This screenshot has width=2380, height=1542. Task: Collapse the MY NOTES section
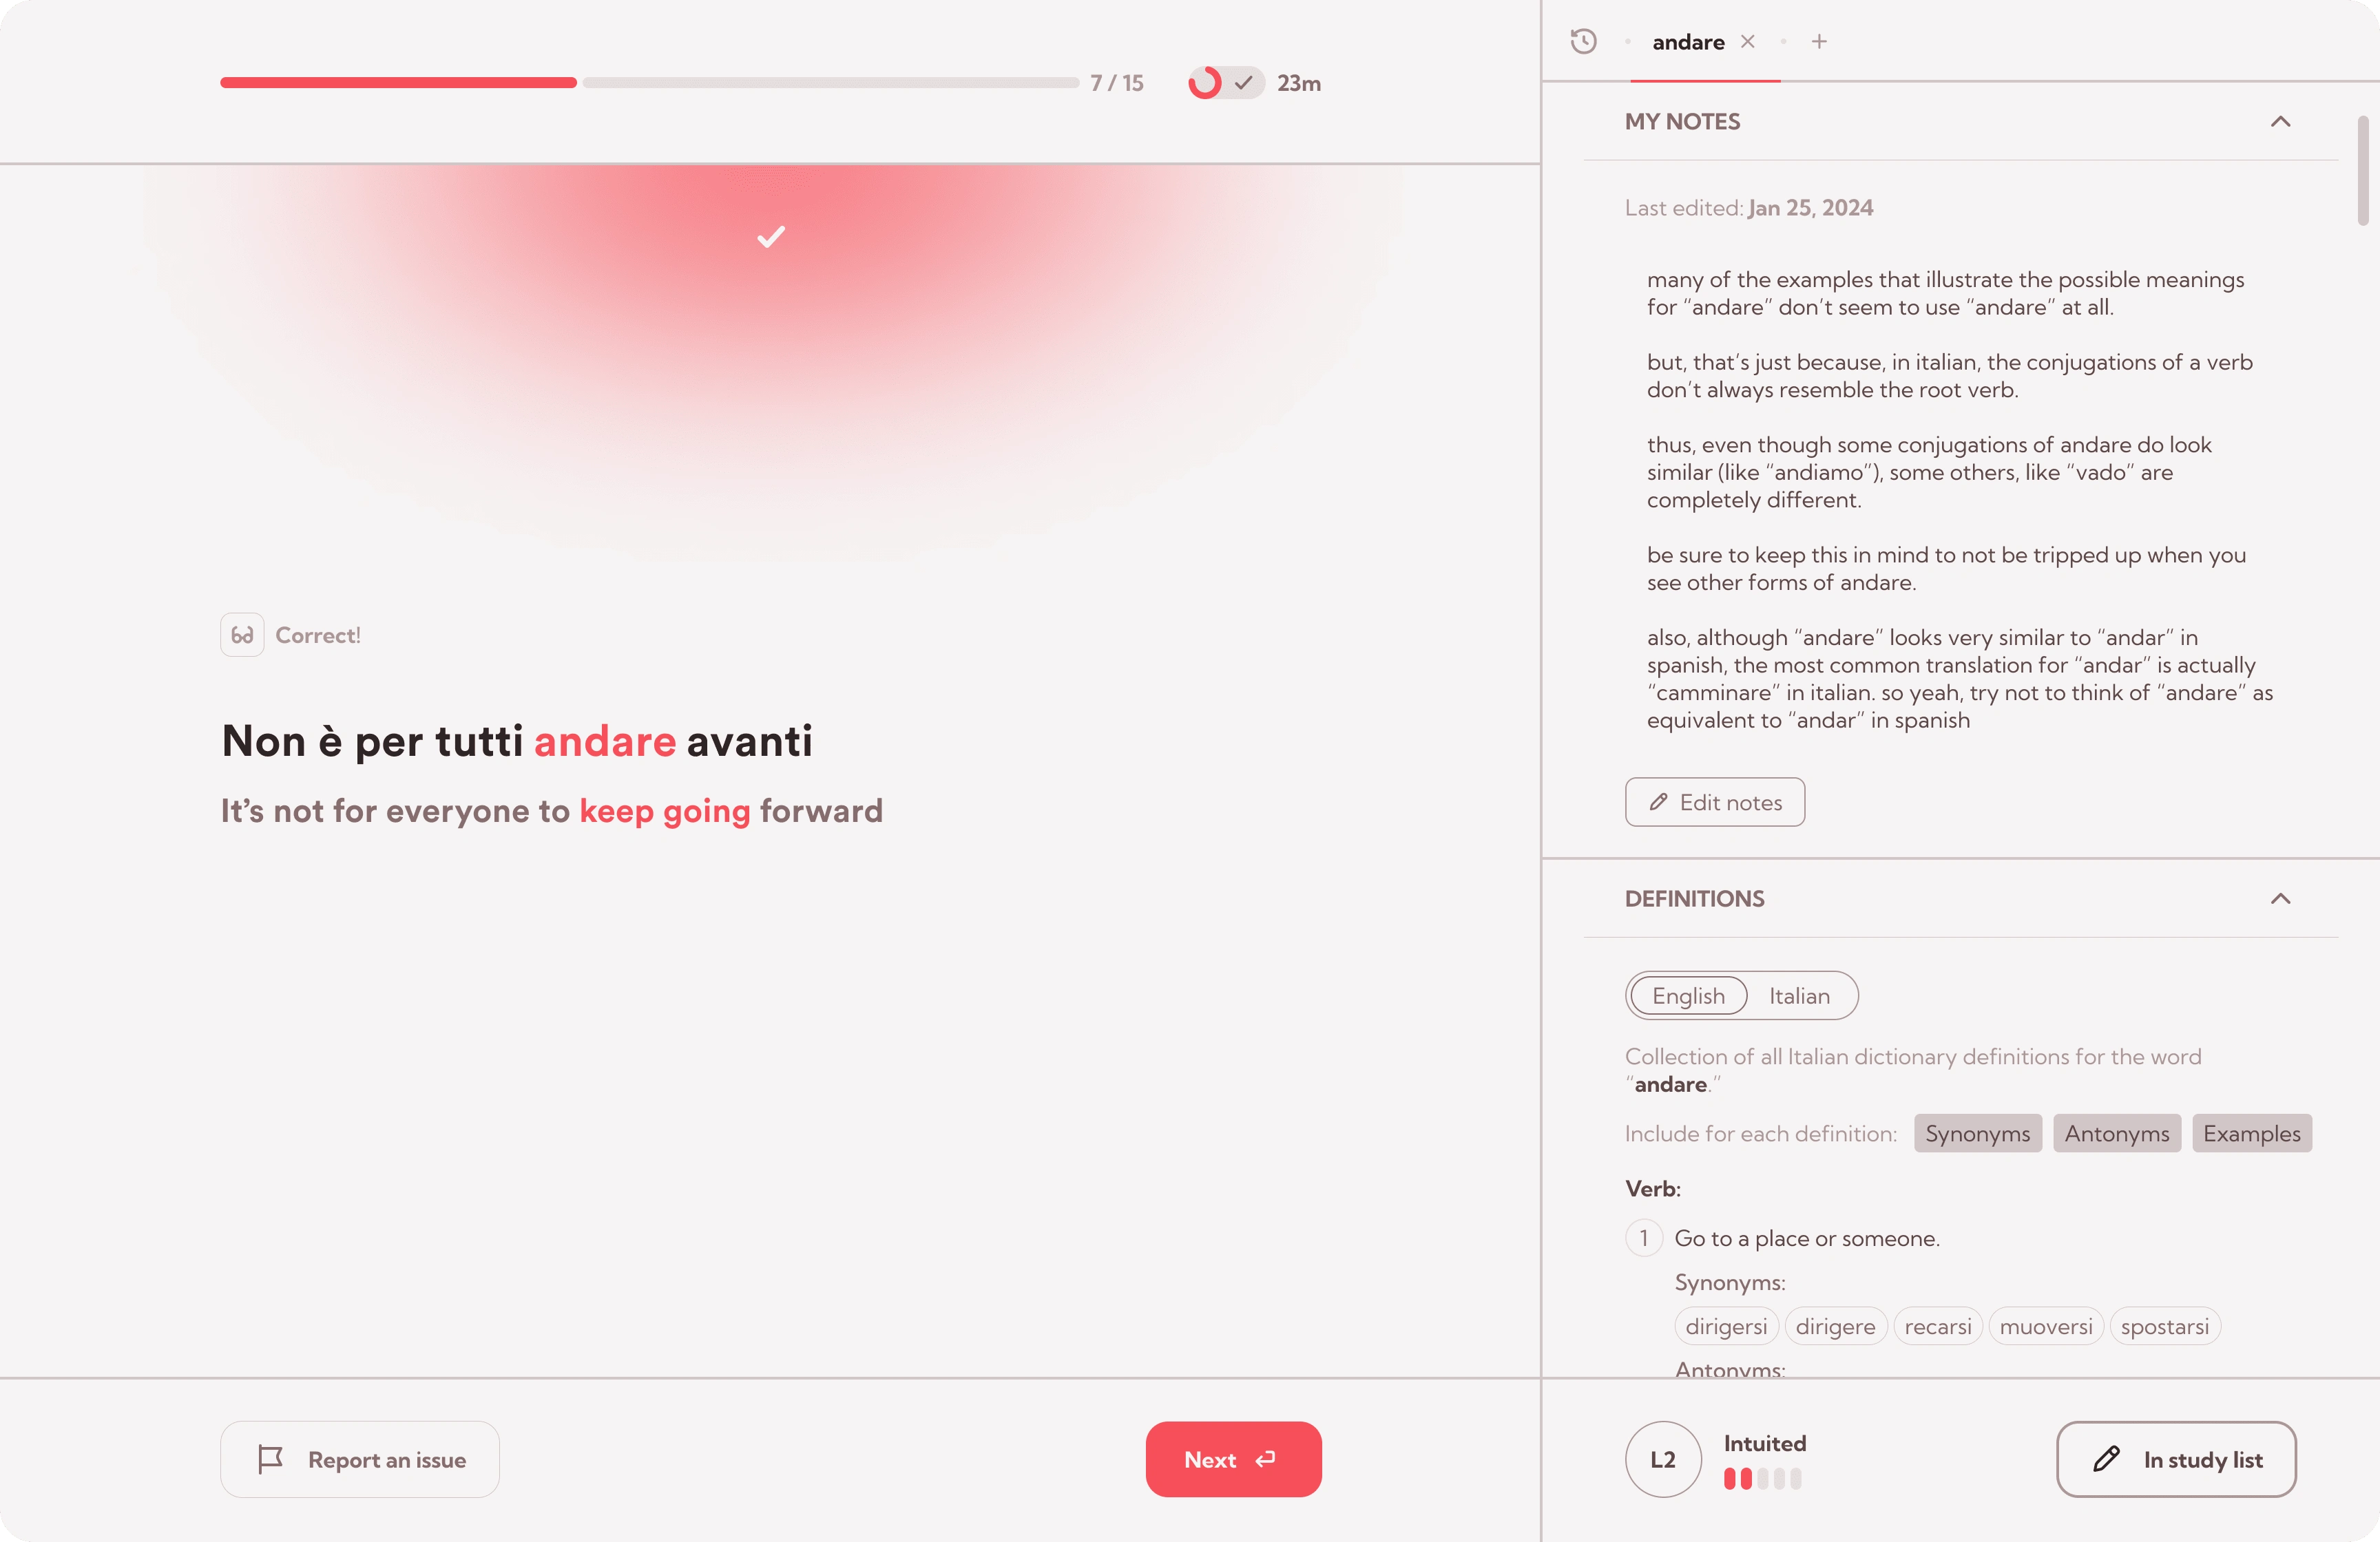[2283, 121]
